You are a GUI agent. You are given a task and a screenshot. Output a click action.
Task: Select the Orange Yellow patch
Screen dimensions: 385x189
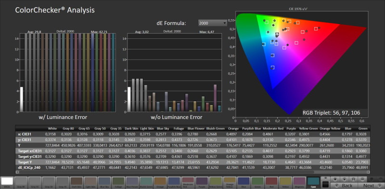[x=230, y=182]
